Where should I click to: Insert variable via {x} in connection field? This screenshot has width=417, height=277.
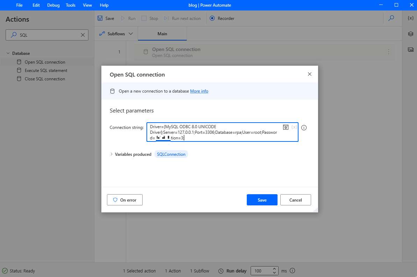click(294, 127)
